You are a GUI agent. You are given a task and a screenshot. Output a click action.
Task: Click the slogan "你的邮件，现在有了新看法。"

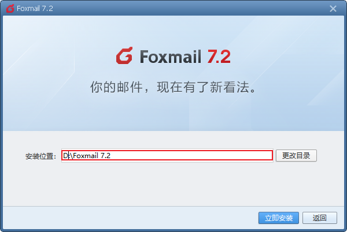pos(173,87)
